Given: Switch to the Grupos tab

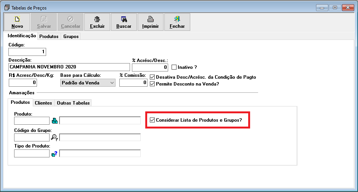Looking at the screenshot, I should point(71,36).
